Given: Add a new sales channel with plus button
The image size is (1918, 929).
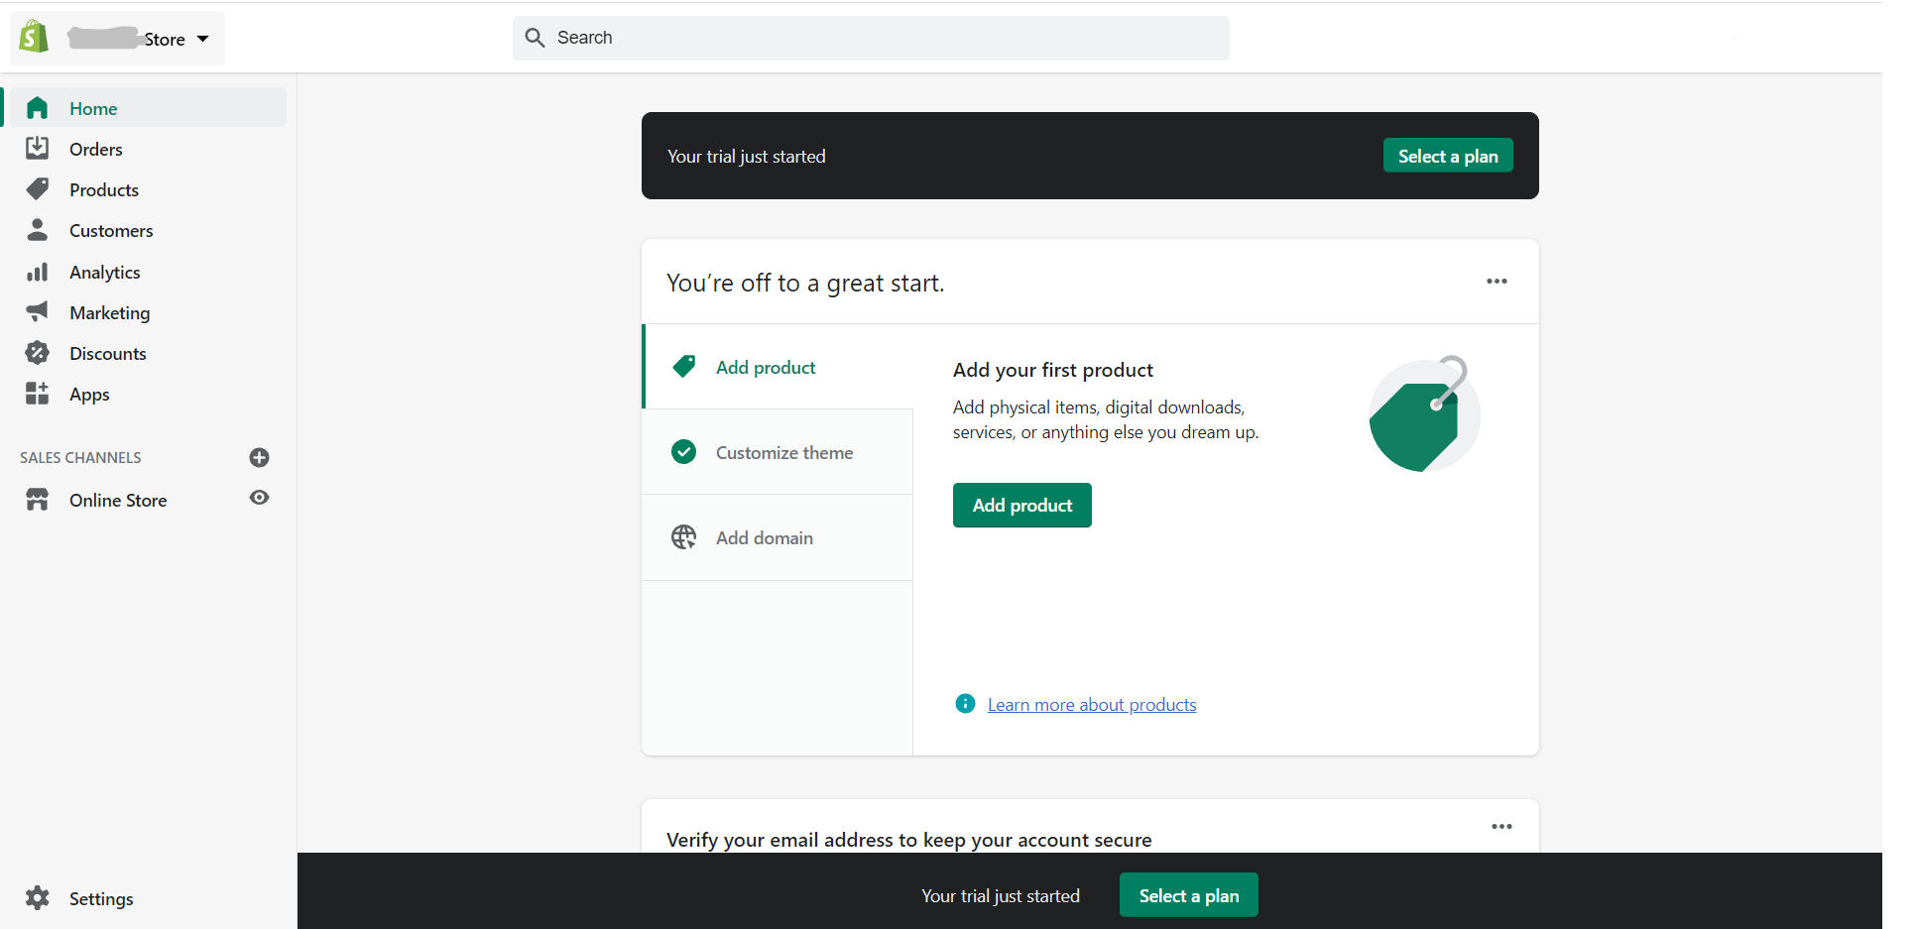Looking at the screenshot, I should [x=259, y=457].
